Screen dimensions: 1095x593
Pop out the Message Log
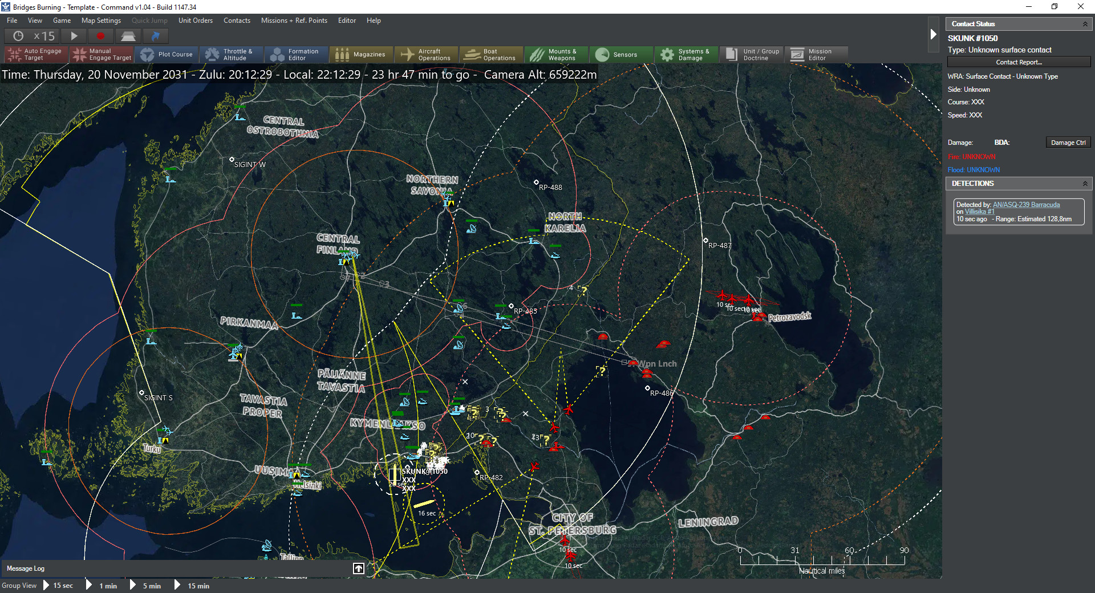[x=359, y=568]
